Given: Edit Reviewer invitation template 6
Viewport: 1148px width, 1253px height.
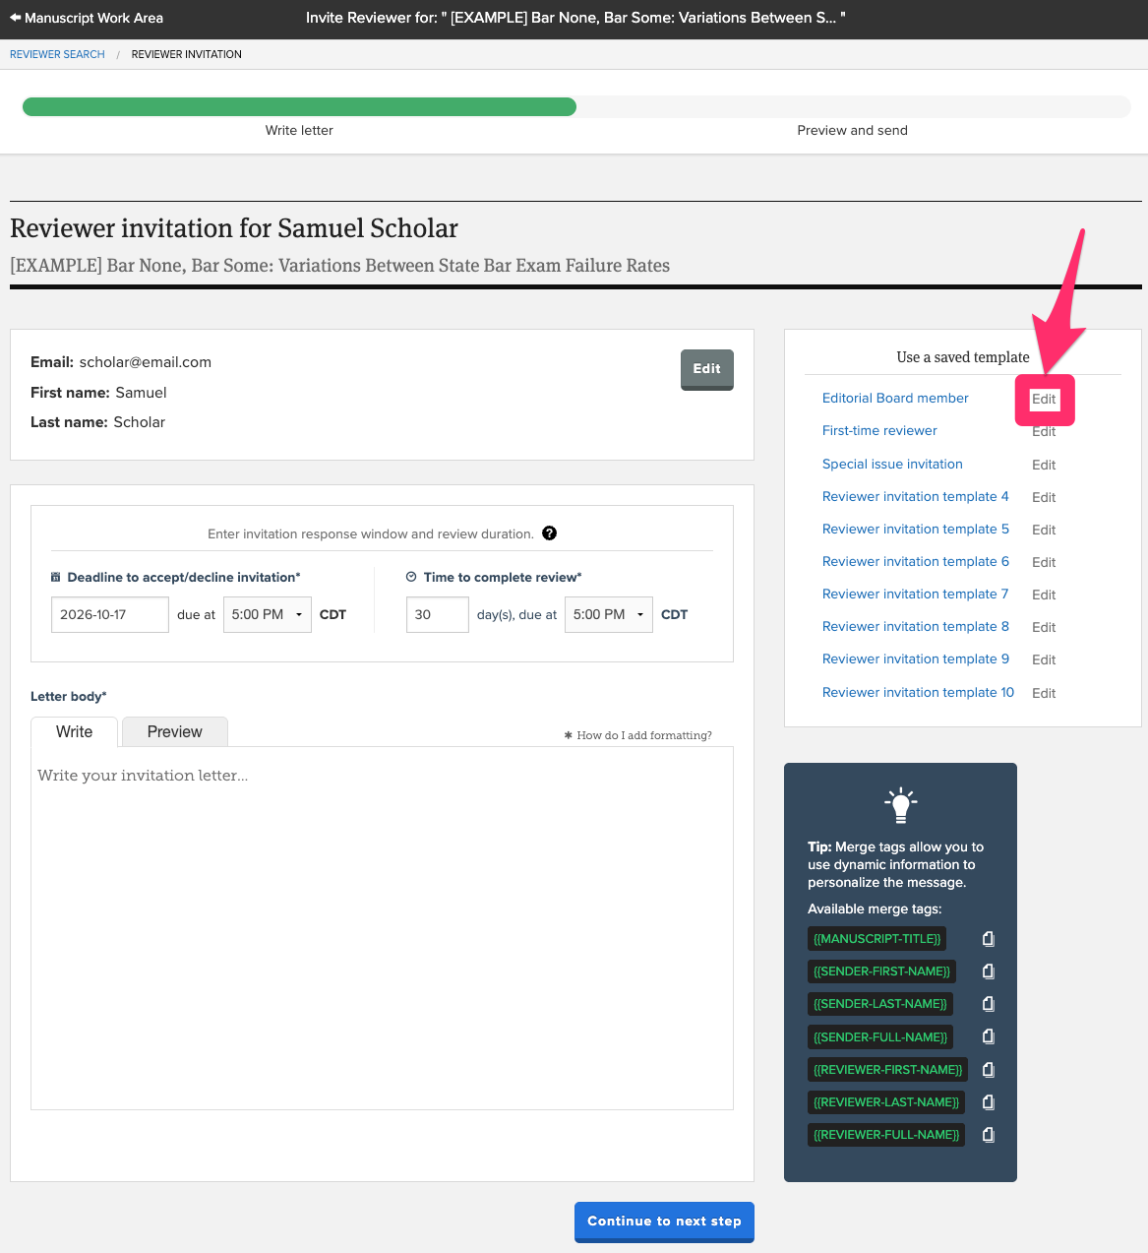Looking at the screenshot, I should point(1044,562).
